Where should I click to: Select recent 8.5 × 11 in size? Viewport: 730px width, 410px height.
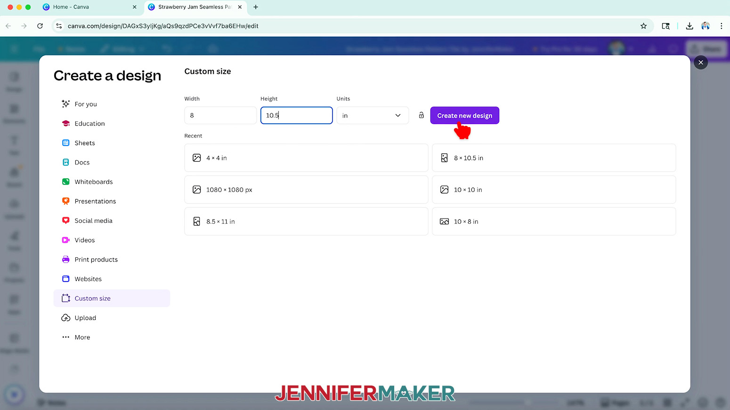click(x=306, y=221)
